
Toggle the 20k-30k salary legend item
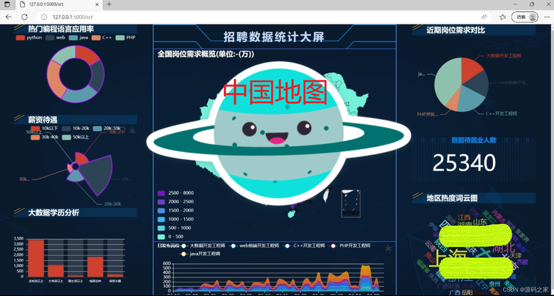tap(107, 128)
